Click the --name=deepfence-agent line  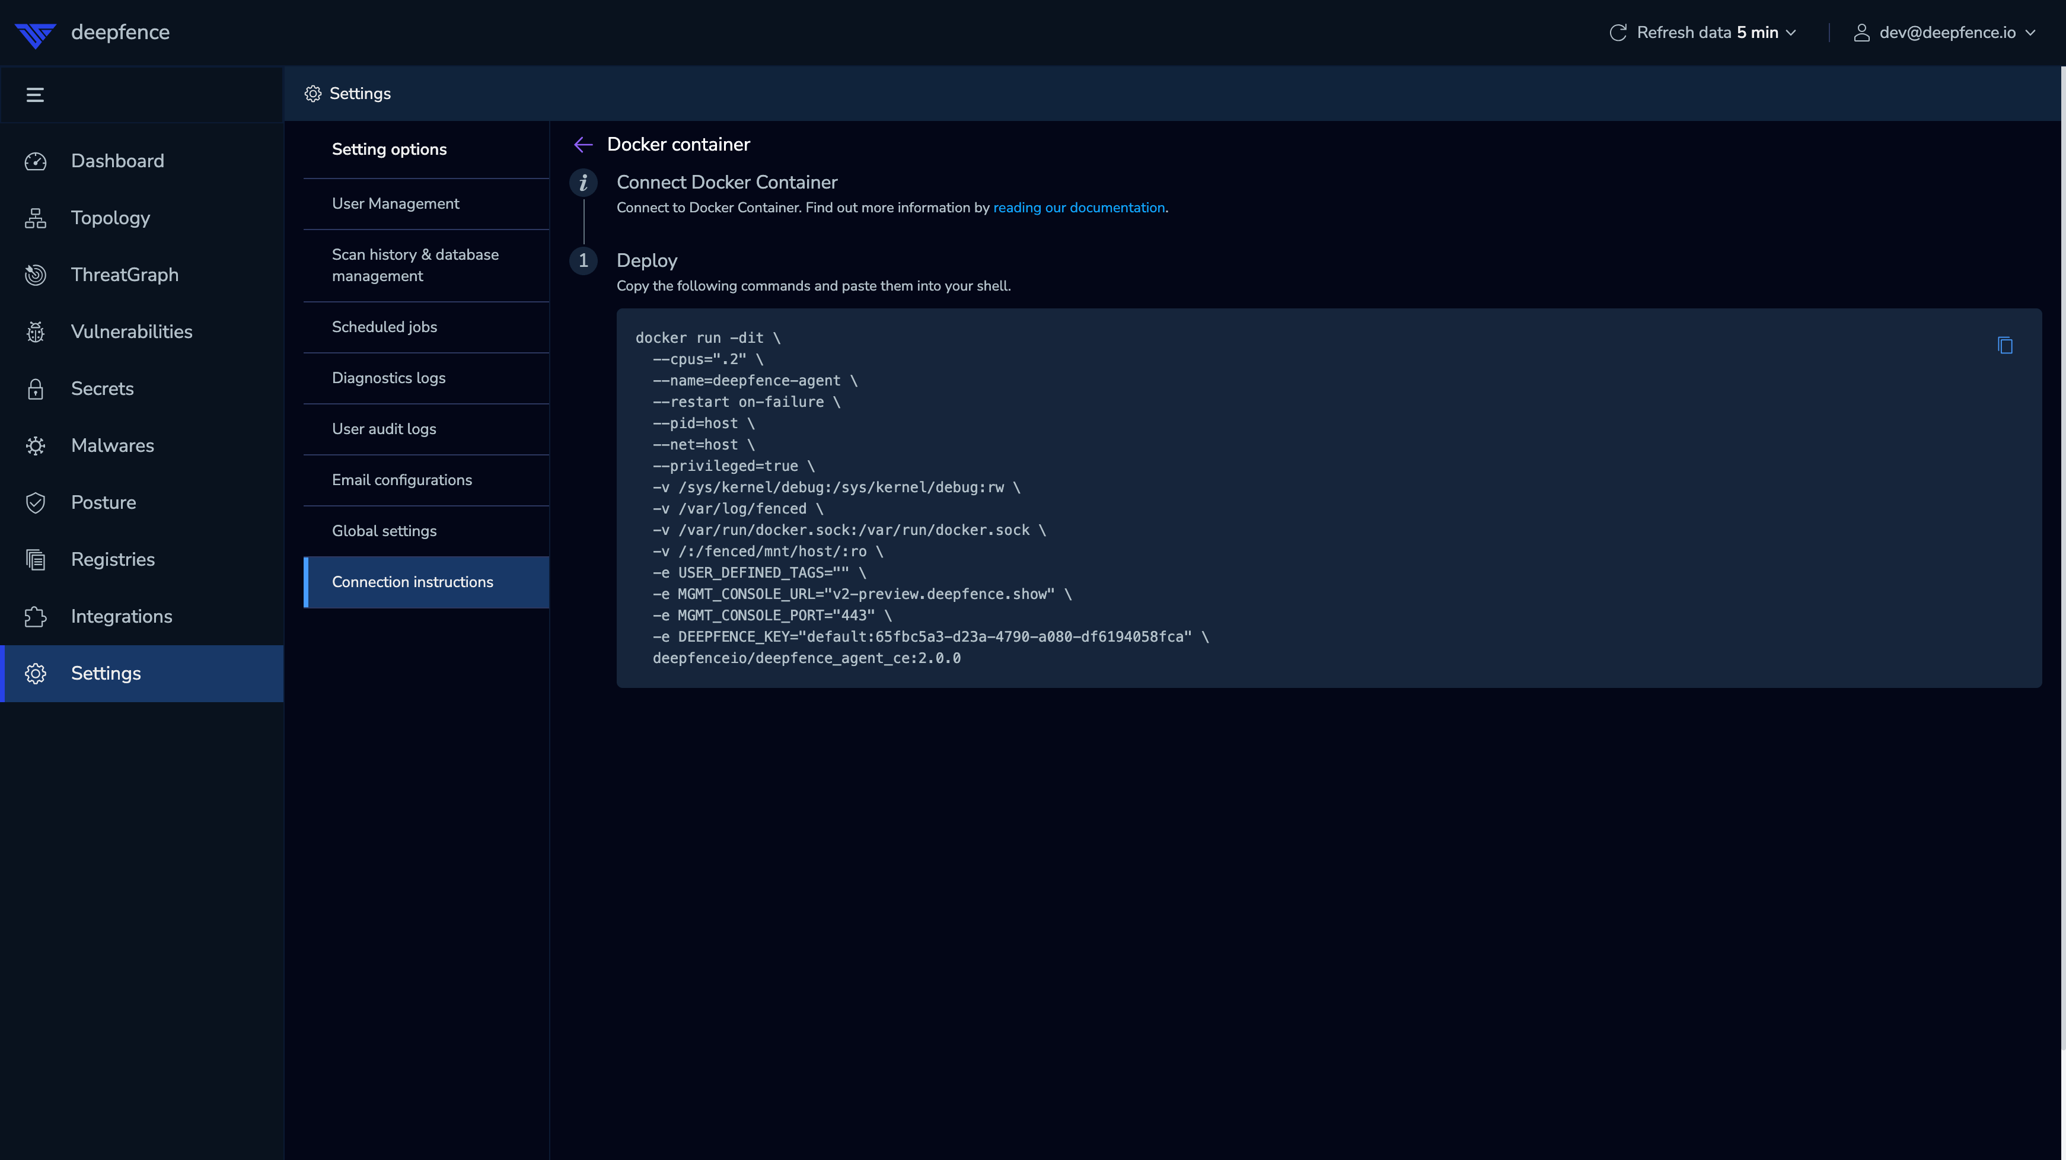[755, 381]
